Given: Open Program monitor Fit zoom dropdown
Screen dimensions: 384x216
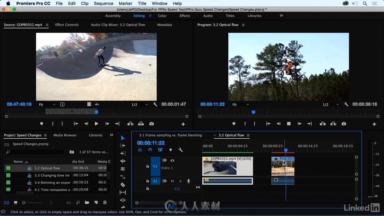Looking at the screenshot, I should click(x=241, y=104).
